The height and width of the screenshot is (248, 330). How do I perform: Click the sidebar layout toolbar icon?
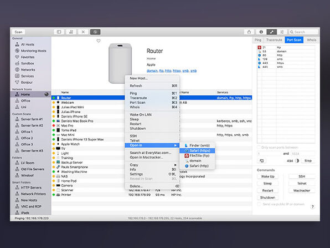59,32
